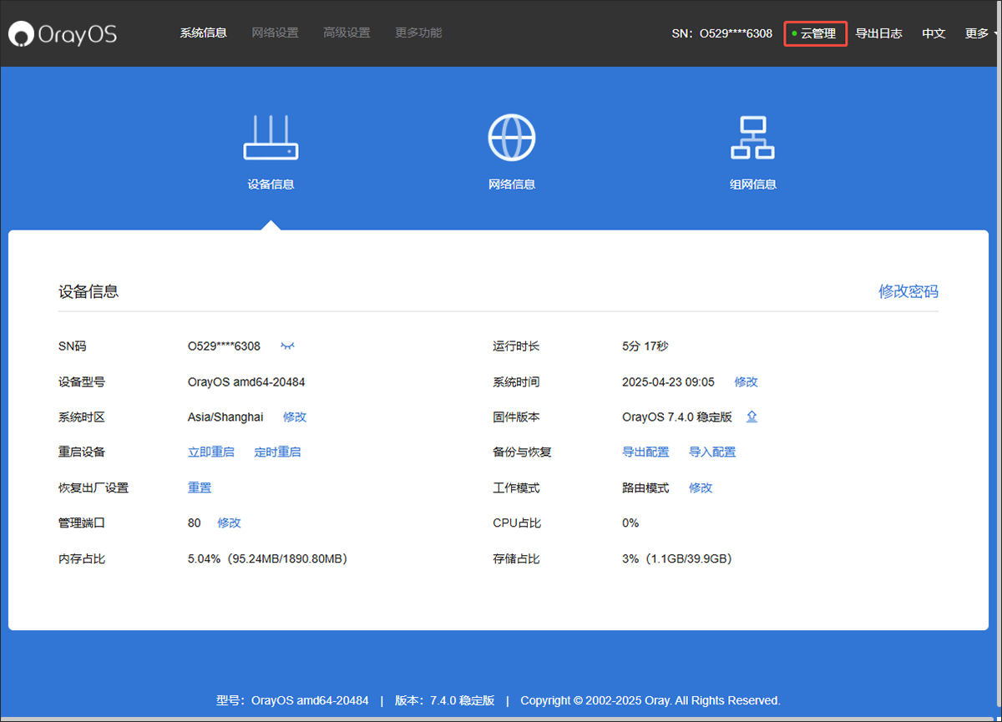Click the storage usage value 3%

pos(677,559)
